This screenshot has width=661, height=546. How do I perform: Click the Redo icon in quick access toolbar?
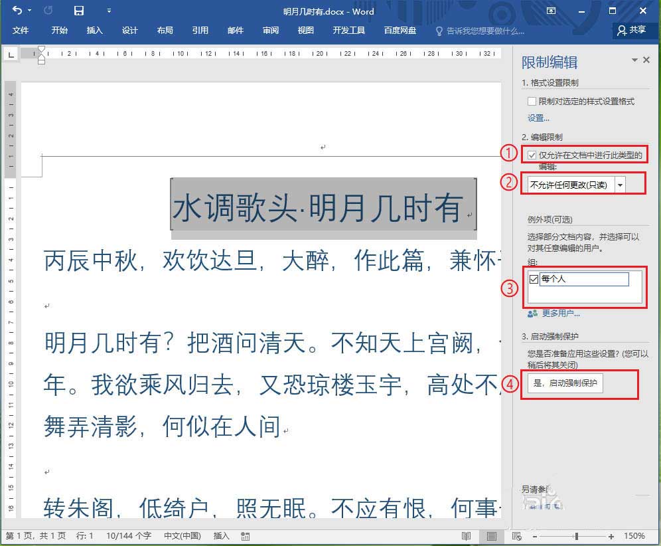click(48, 10)
